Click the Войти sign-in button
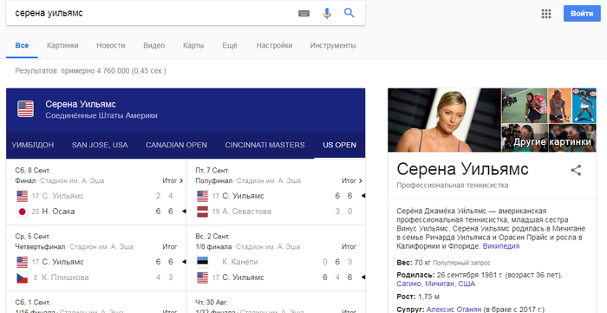The height and width of the screenshot is (313, 607). [x=582, y=14]
